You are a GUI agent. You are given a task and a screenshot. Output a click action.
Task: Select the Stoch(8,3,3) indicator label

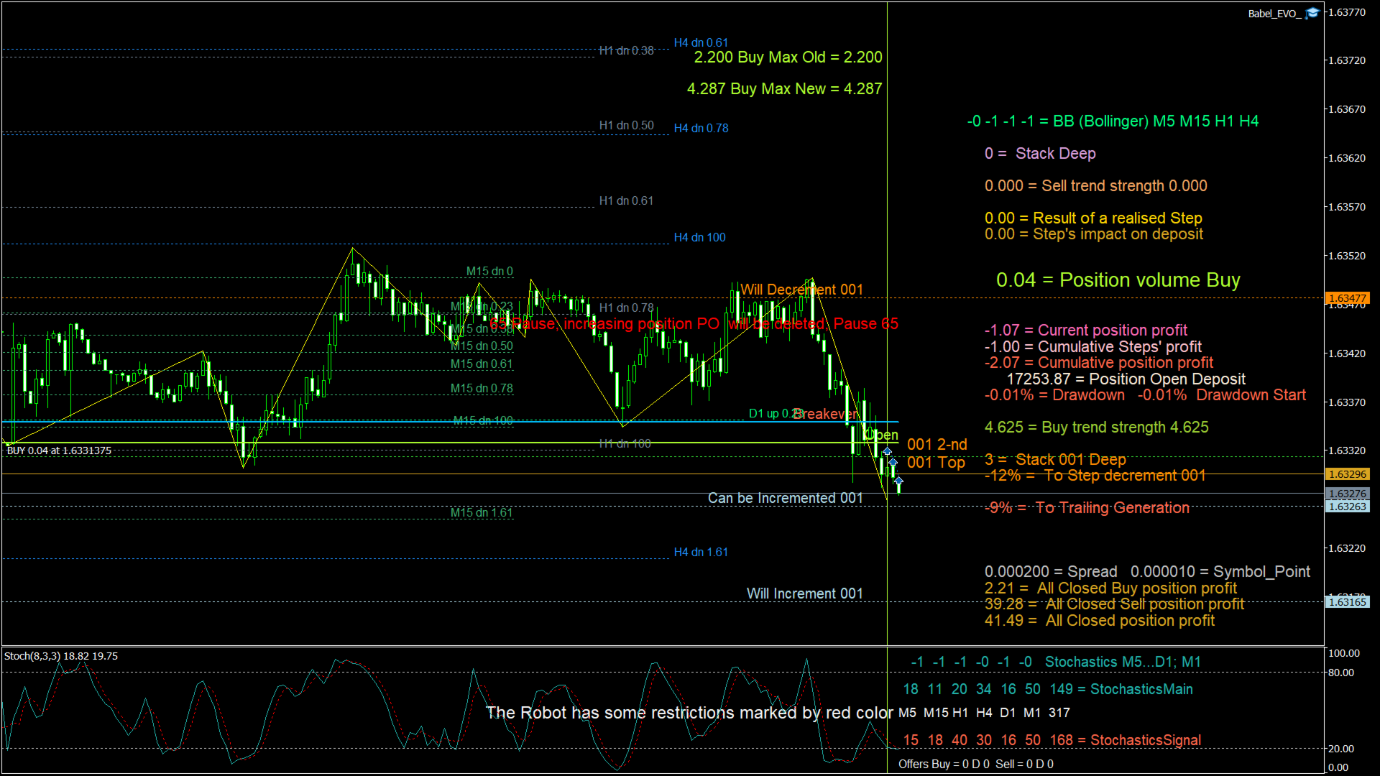(61, 656)
